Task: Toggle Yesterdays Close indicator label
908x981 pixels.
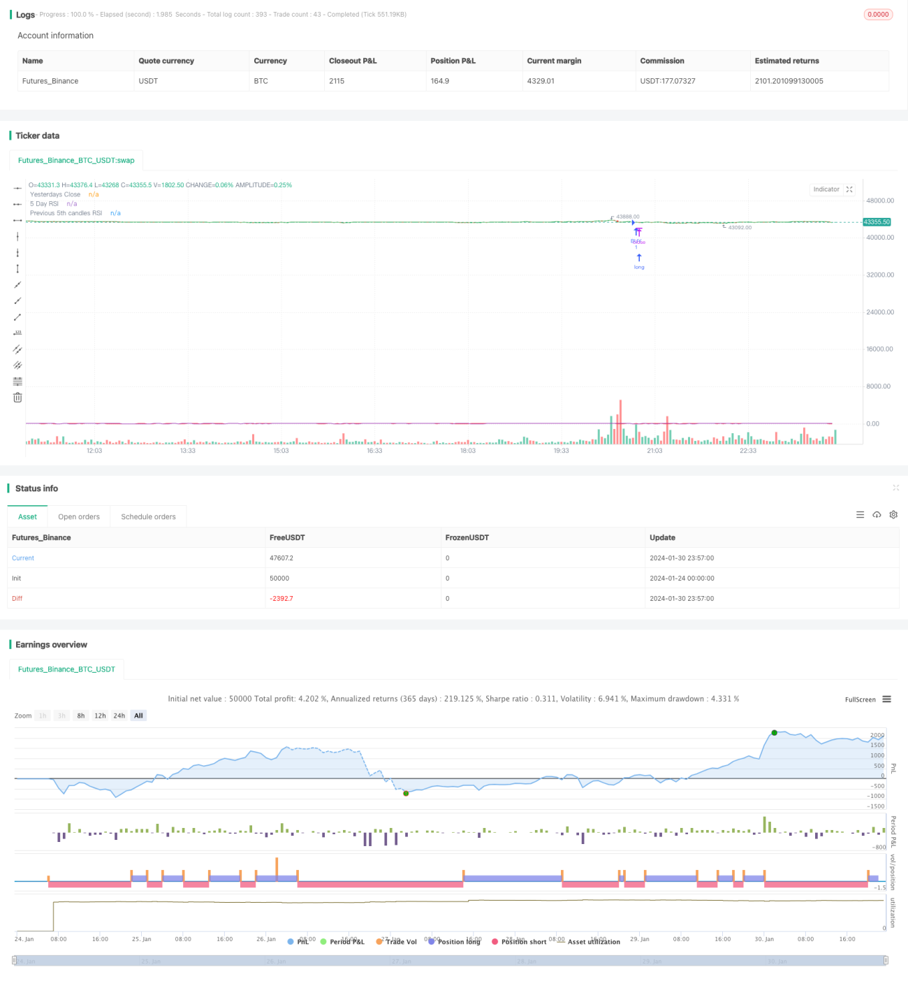Action: pyautogui.click(x=55, y=194)
